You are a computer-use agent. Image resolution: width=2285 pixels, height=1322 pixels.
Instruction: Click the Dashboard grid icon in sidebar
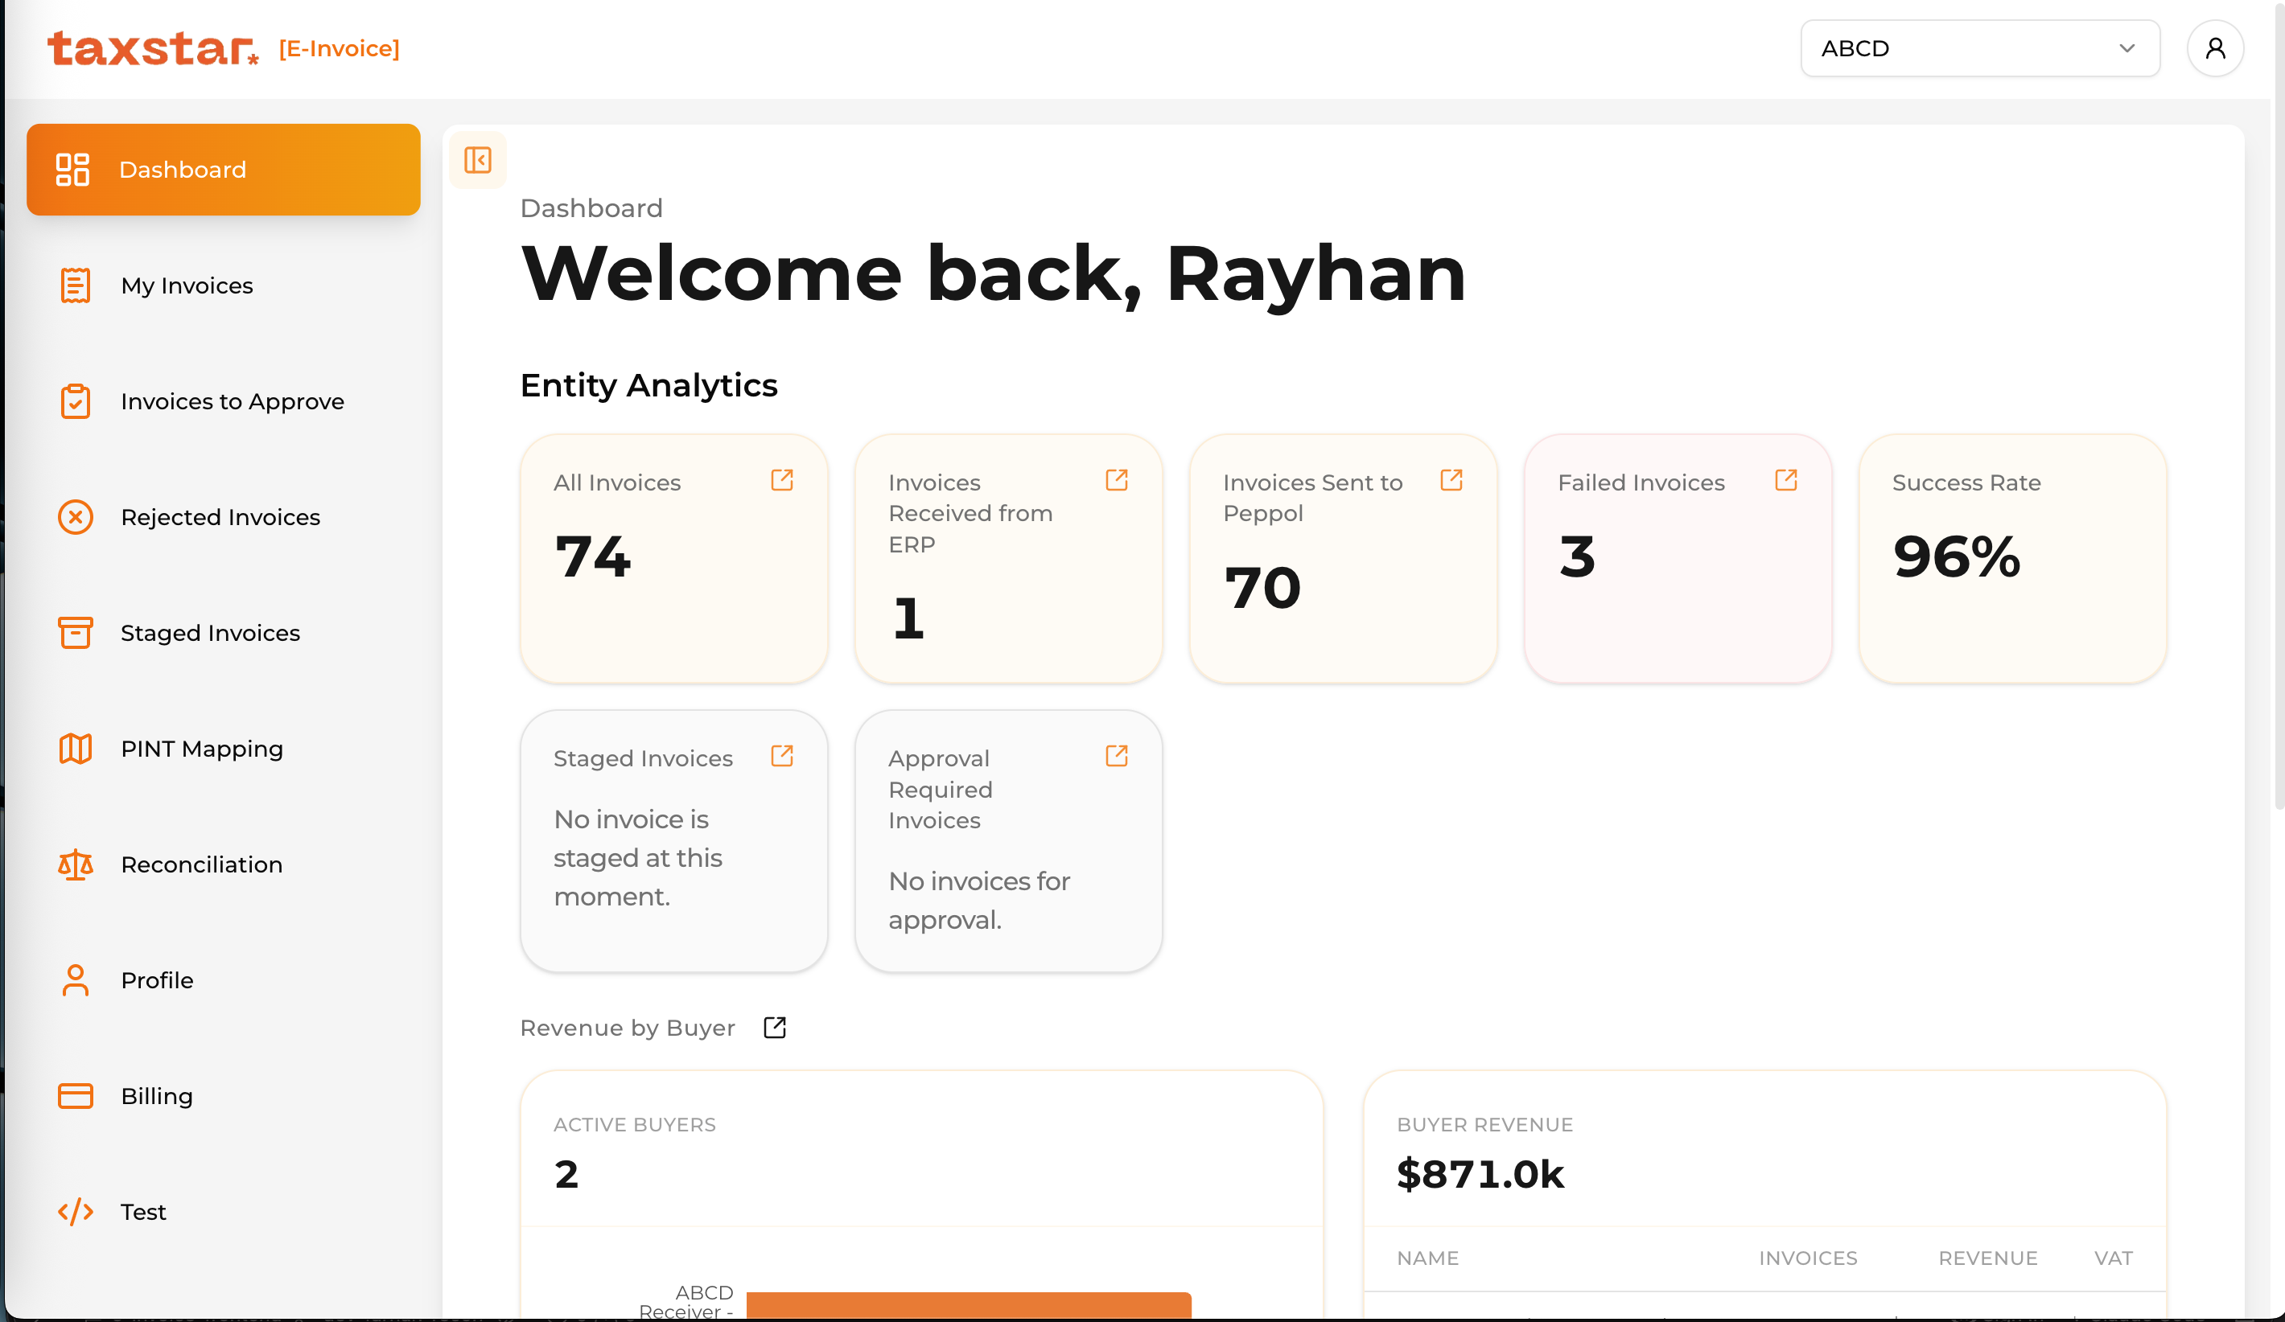tap(72, 170)
